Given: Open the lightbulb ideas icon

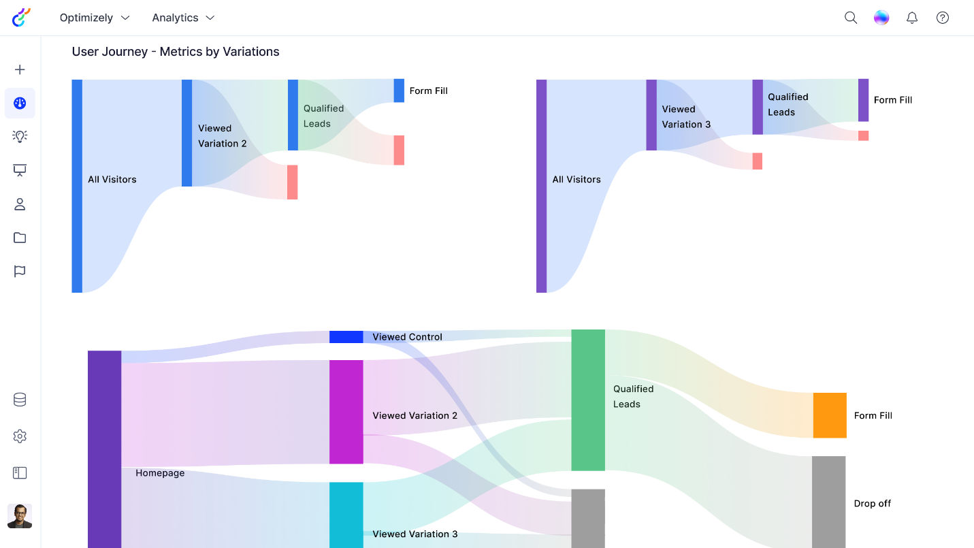Looking at the screenshot, I should (20, 136).
